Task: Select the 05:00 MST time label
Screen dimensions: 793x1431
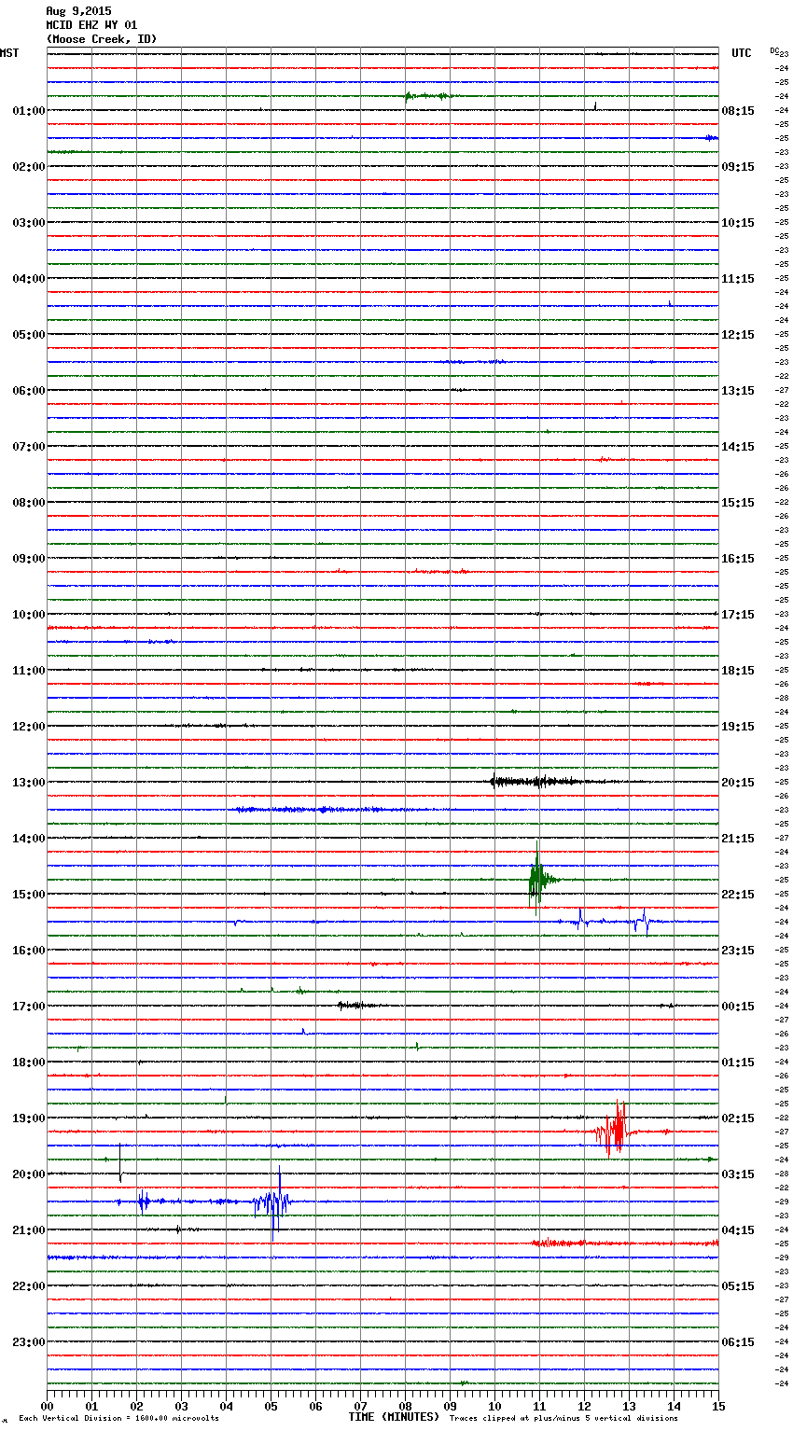Action: pyautogui.click(x=29, y=334)
